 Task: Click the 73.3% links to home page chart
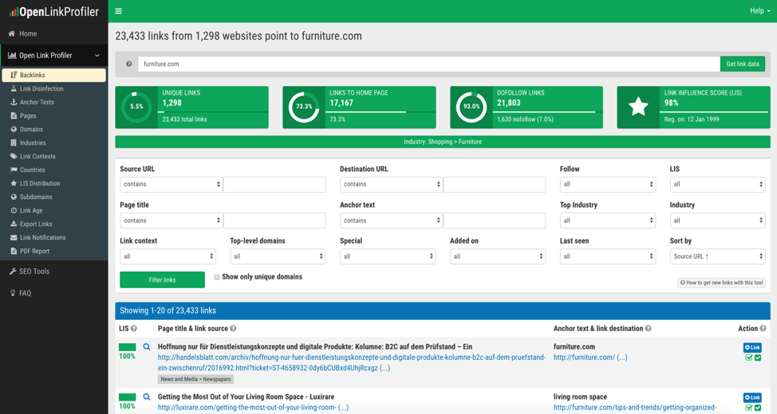[304, 107]
